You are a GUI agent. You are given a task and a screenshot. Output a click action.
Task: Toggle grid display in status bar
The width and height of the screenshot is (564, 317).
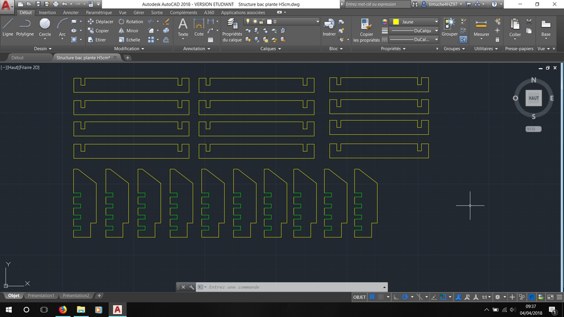(x=373, y=297)
